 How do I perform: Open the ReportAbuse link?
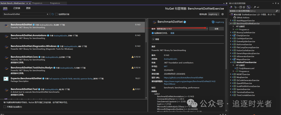(190, 82)
